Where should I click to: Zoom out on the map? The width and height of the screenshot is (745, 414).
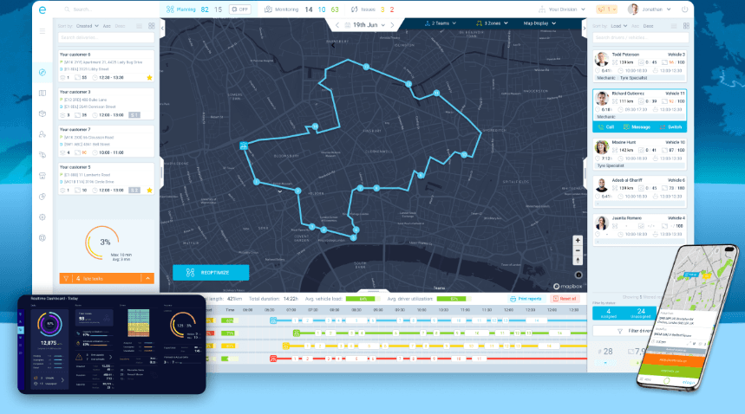(578, 251)
